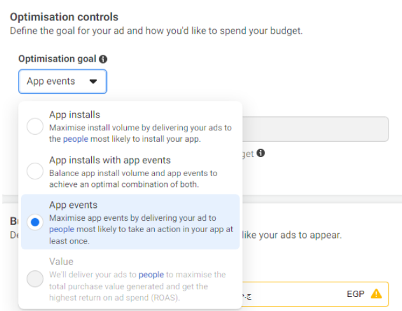Click the 'App installs with app events' title
The height and width of the screenshot is (311, 402).
[110, 160]
